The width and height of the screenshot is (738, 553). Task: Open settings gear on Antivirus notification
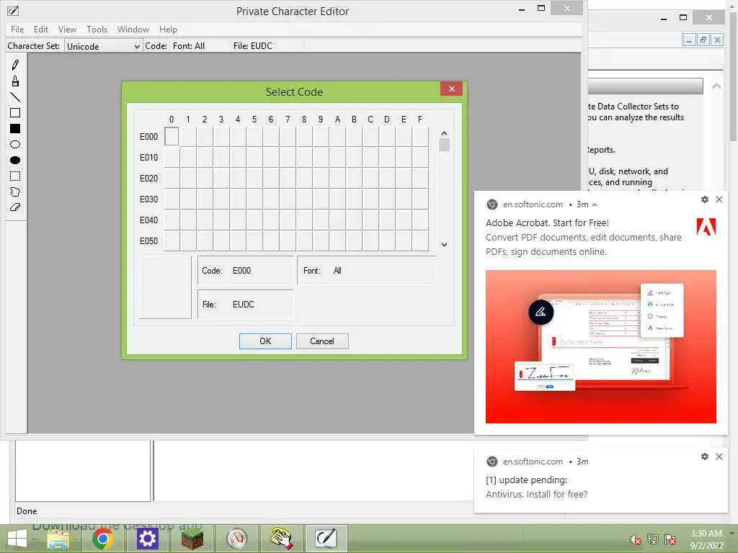[x=705, y=457]
